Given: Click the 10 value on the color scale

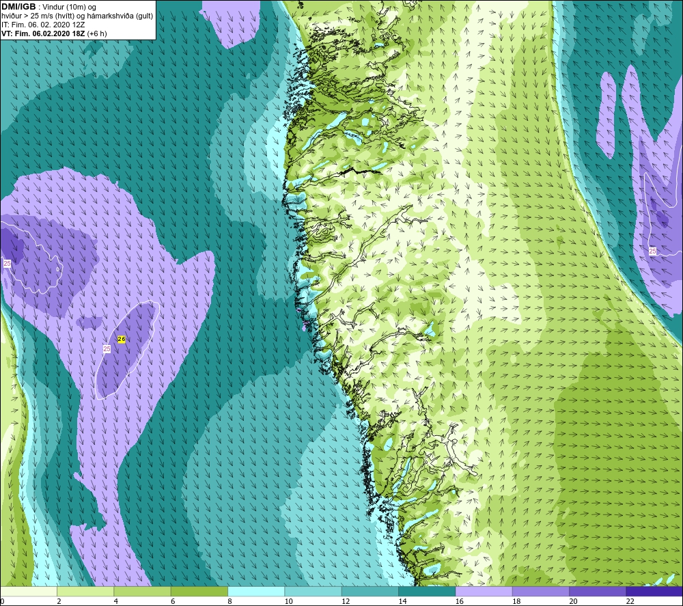Looking at the screenshot, I should tap(289, 601).
